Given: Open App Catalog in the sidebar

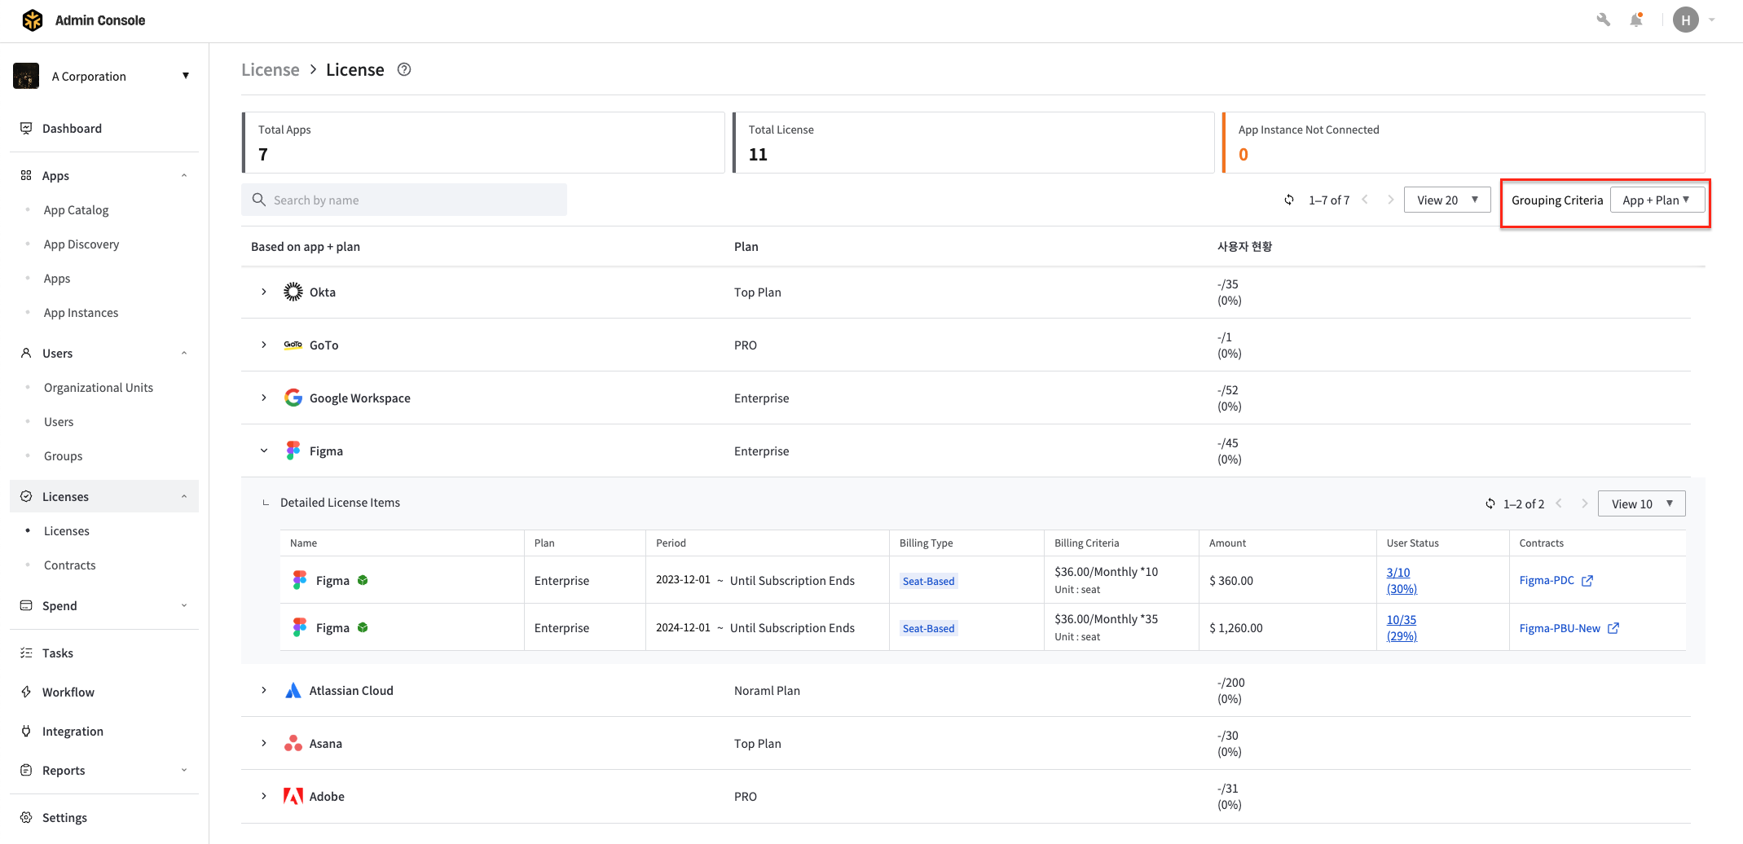Looking at the screenshot, I should (x=76, y=210).
